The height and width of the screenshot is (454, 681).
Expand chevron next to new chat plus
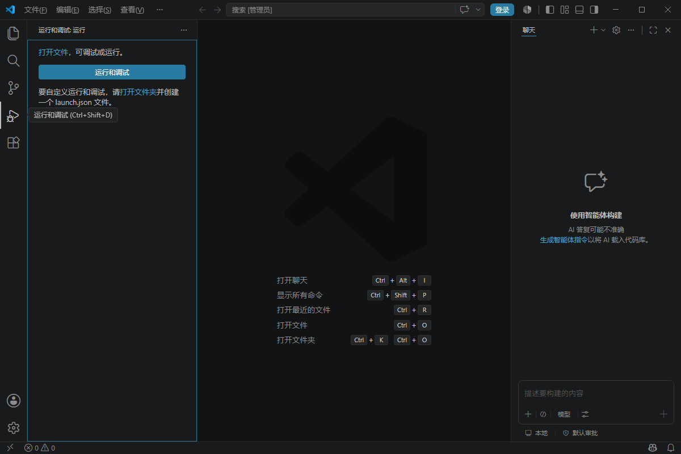(603, 30)
